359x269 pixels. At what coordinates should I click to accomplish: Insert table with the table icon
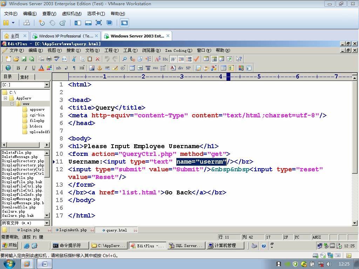[132, 68]
